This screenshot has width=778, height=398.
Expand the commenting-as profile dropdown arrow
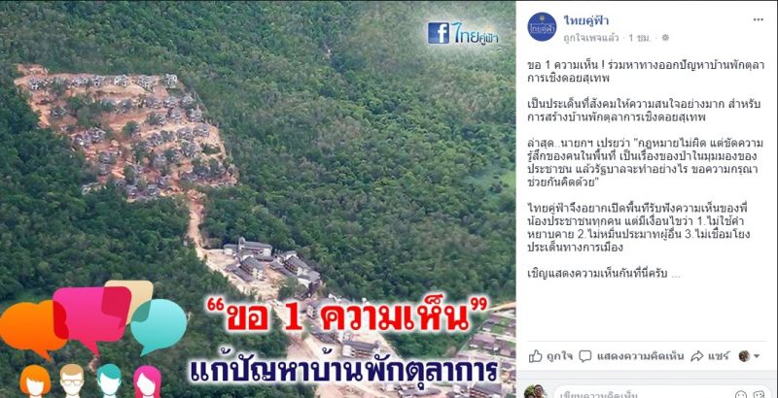pyautogui.click(x=757, y=356)
